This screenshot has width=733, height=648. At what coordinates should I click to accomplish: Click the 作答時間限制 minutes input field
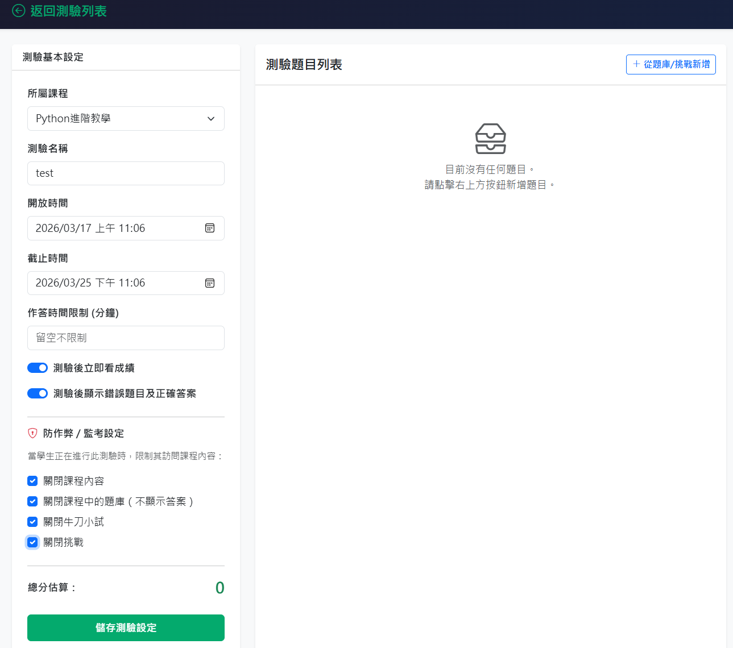tap(126, 338)
